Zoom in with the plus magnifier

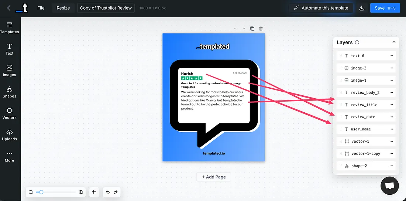(81, 192)
